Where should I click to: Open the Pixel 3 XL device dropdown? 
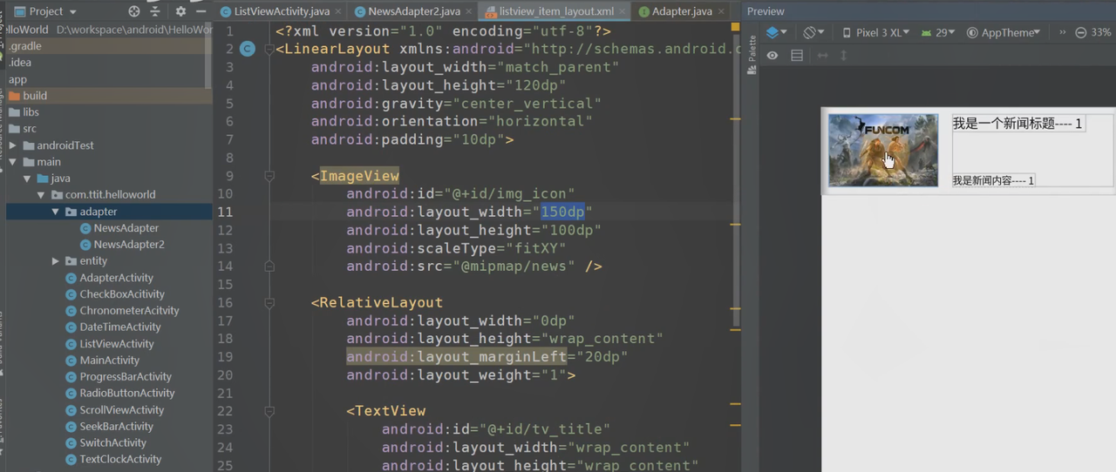875,32
